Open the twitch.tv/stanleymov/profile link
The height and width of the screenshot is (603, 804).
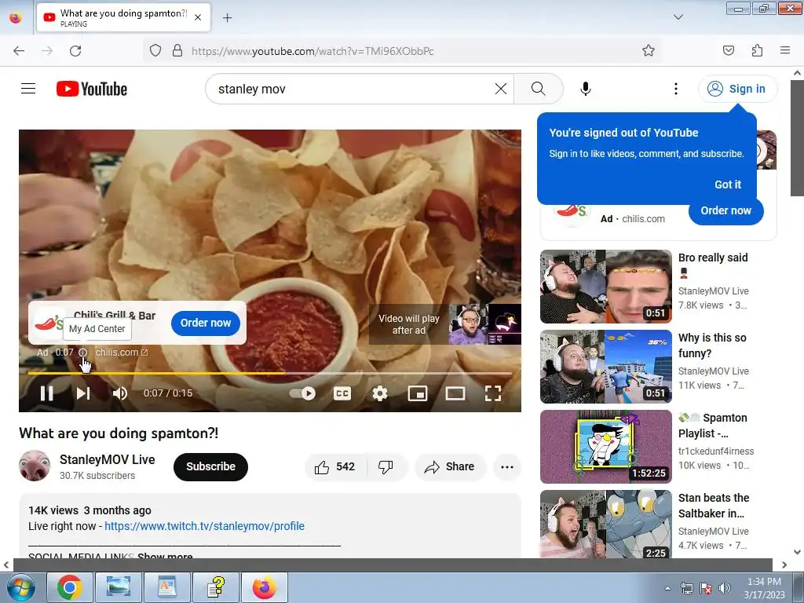coord(205,526)
